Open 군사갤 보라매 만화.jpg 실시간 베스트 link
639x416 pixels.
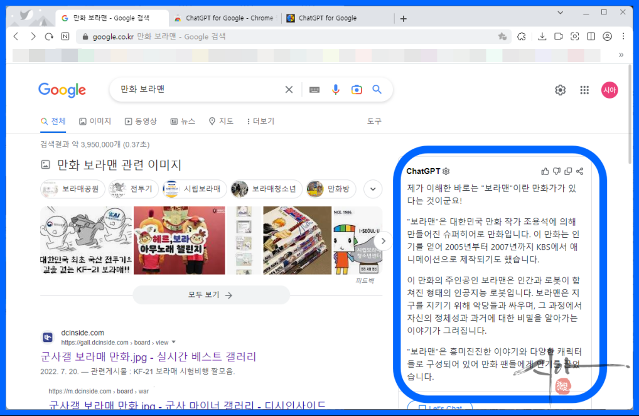pos(148,357)
